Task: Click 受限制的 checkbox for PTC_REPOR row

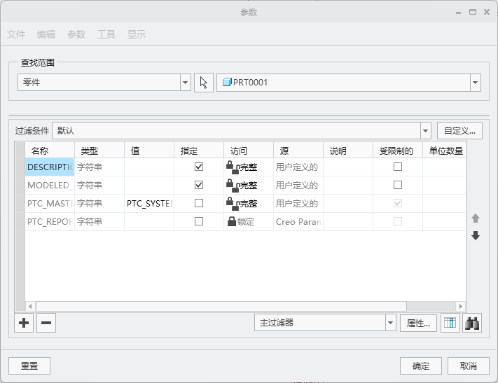Action: click(x=398, y=221)
